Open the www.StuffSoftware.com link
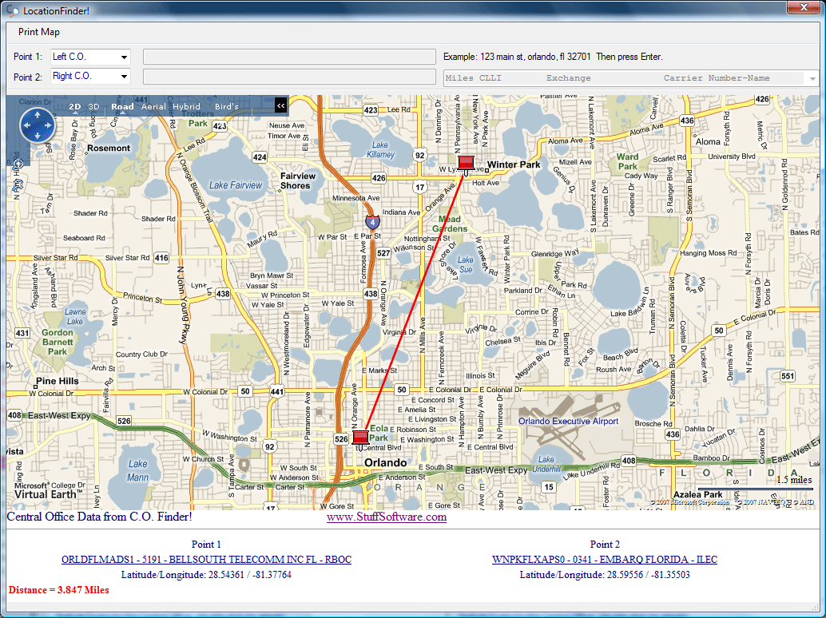 387,517
